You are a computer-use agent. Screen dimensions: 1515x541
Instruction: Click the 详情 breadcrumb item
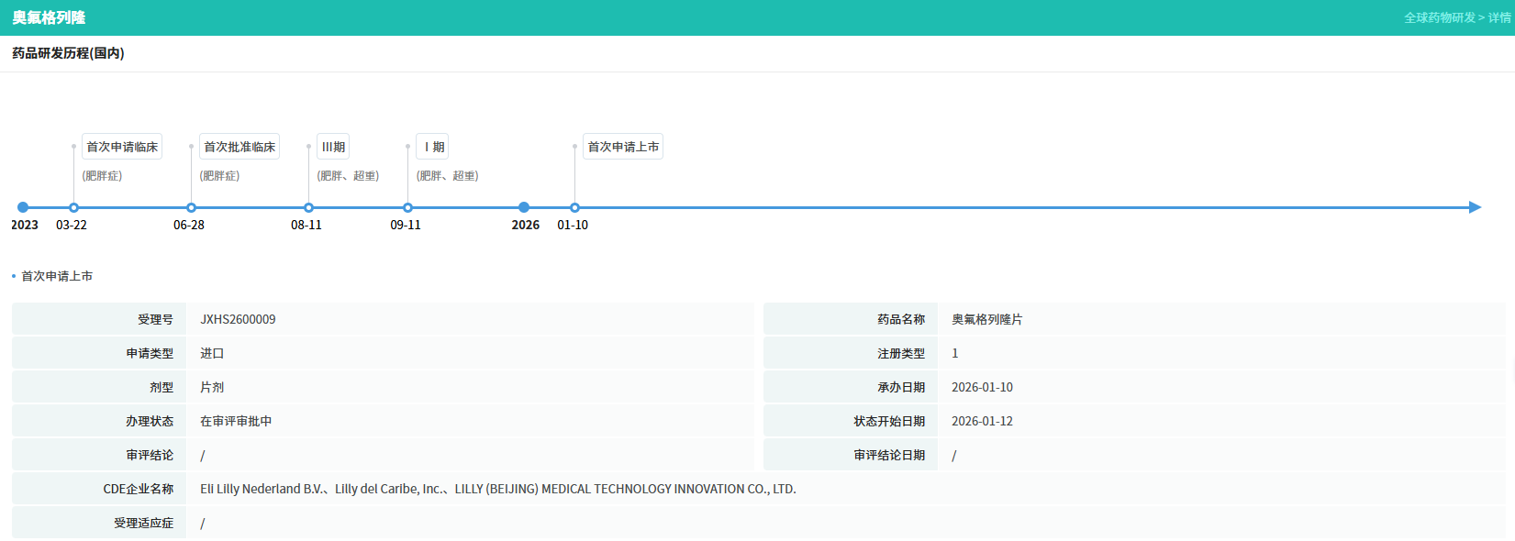click(1499, 17)
